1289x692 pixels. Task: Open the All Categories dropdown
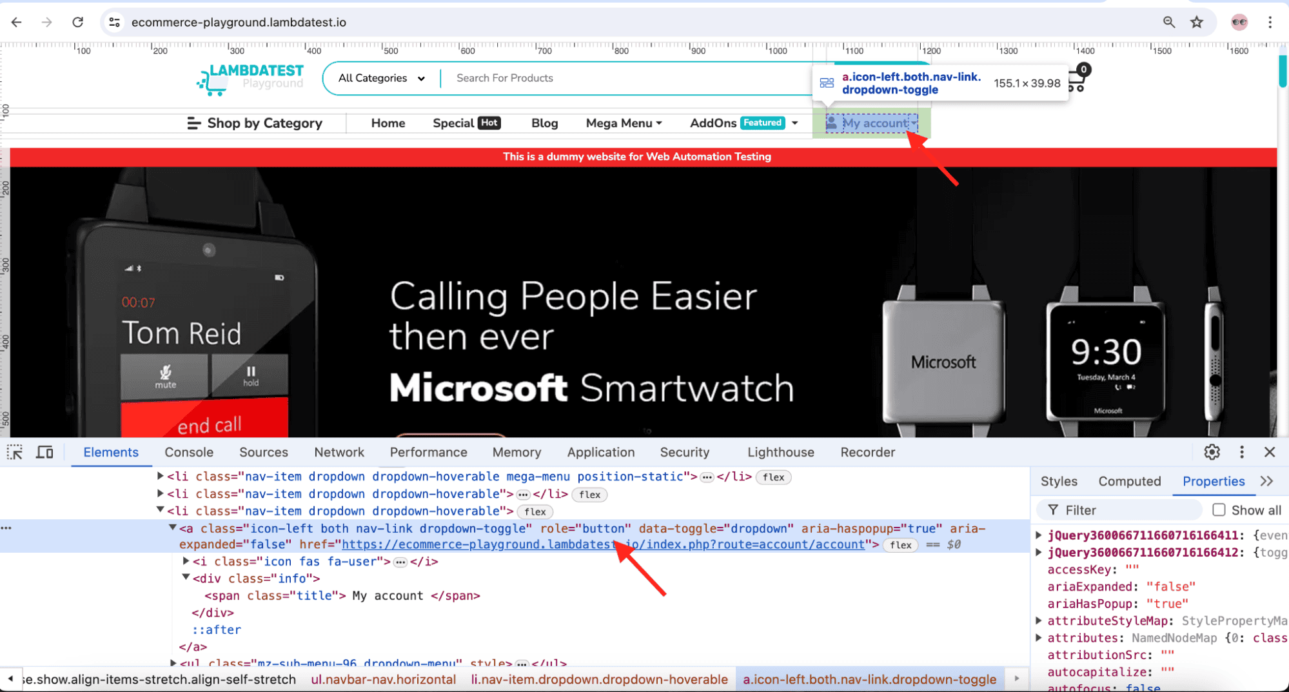pos(381,78)
